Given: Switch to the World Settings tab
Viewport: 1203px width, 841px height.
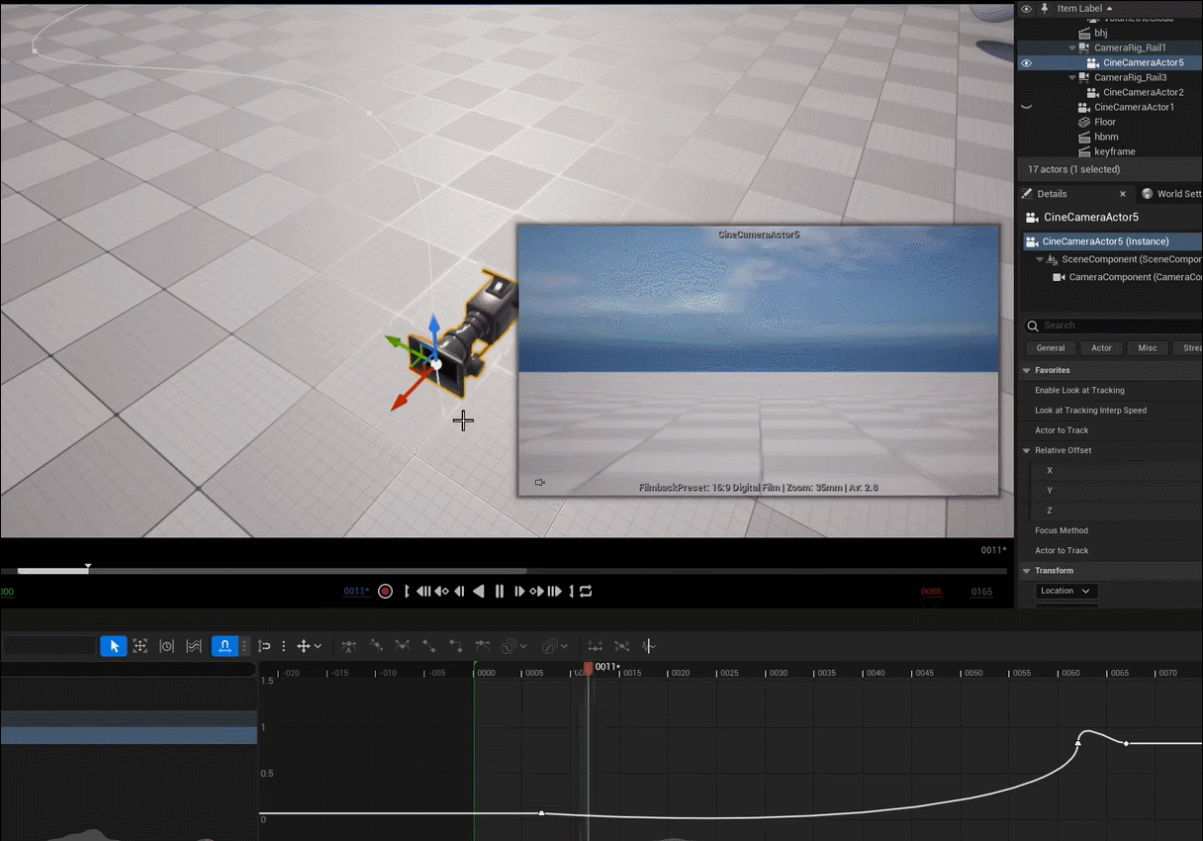Looking at the screenshot, I should tap(1171, 194).
